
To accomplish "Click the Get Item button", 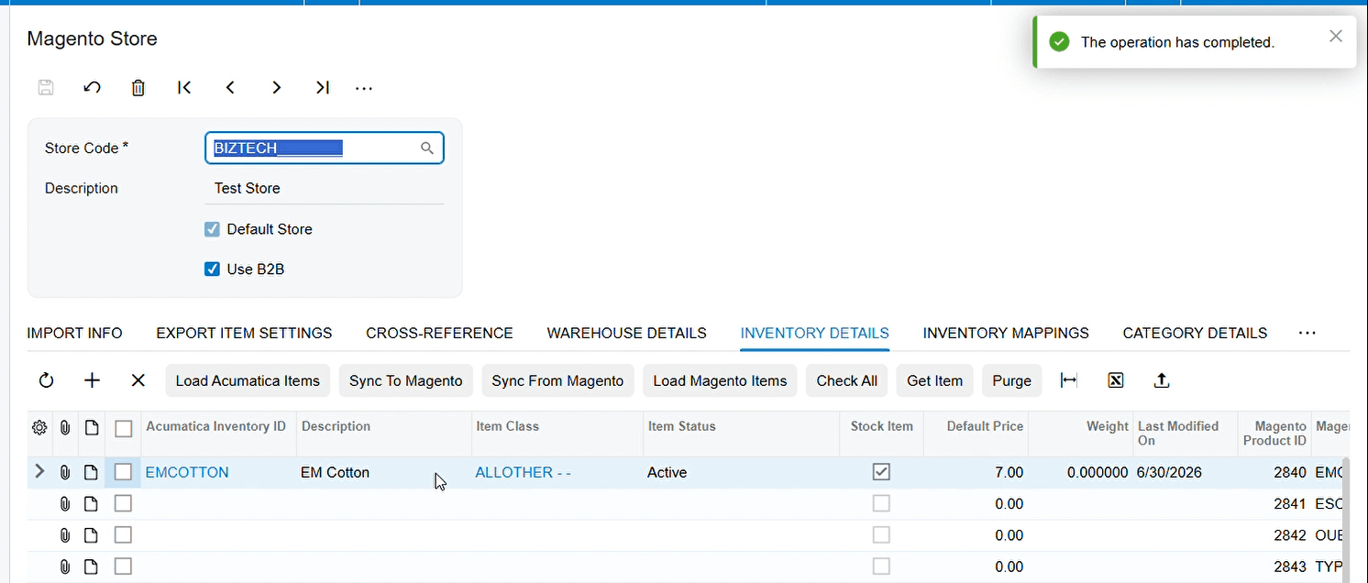I will [x=934, y=381].
